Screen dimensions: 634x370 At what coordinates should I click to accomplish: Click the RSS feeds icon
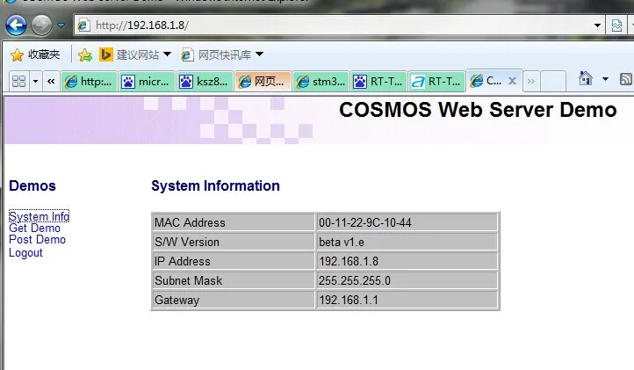point(626,79)
